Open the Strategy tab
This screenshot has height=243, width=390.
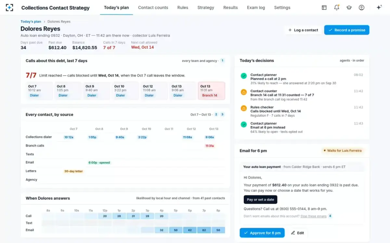(x=206, y=7)
